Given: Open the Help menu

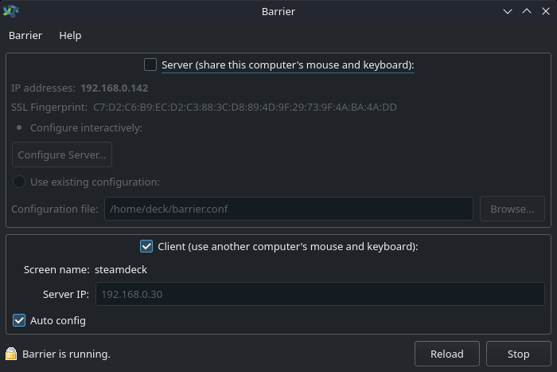Looking at the screenshot, I should pyautogui.click(x=70, y=36).
